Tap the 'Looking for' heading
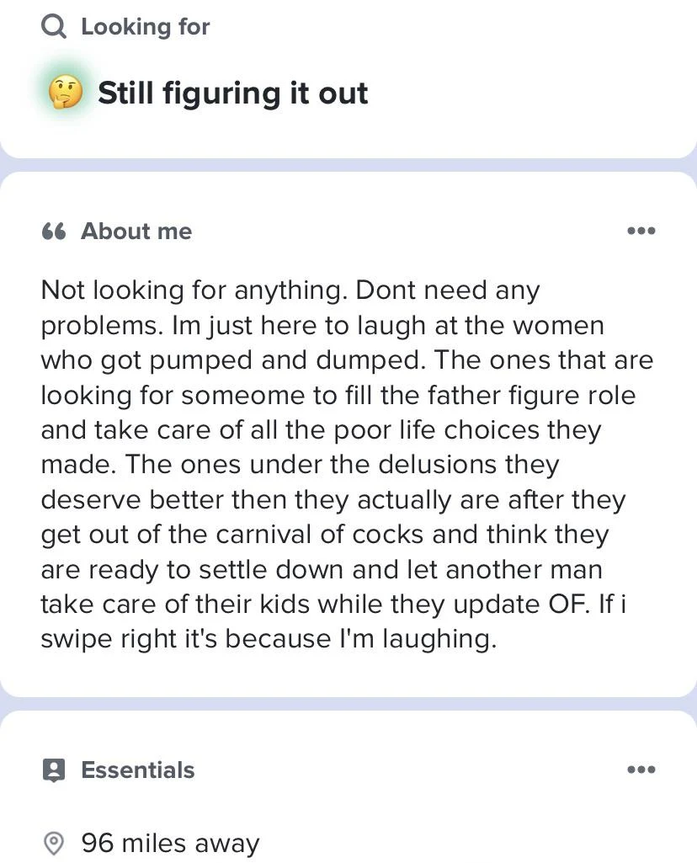 pos(145,27)
